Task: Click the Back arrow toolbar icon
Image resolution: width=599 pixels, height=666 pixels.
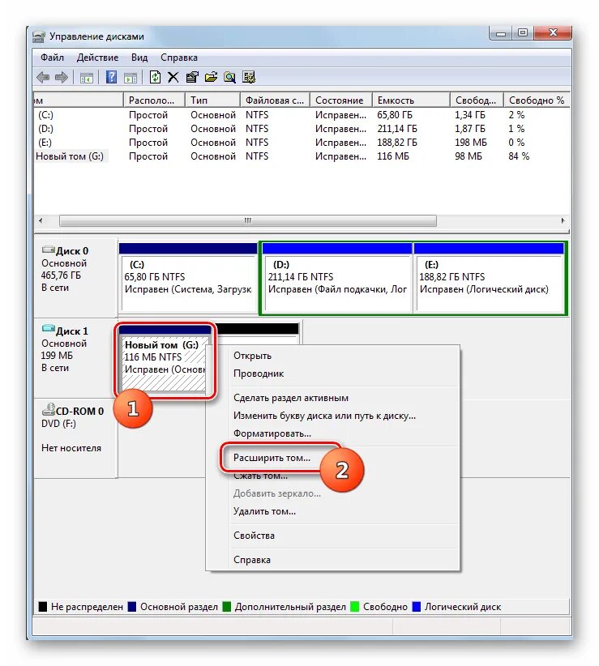Action: (43, 77)
